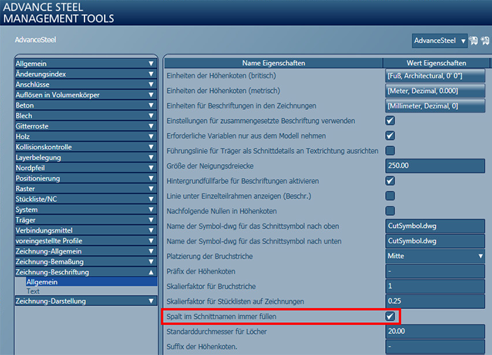Click the document icon with sparkle at far right
This screenshot has width=492, height=355.
pyautogui.click(x=485, y=41)
